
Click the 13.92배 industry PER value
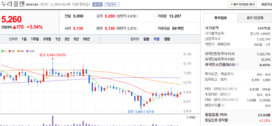click(264, 115)
